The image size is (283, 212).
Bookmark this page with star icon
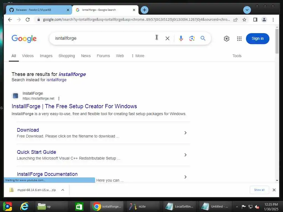244,20
